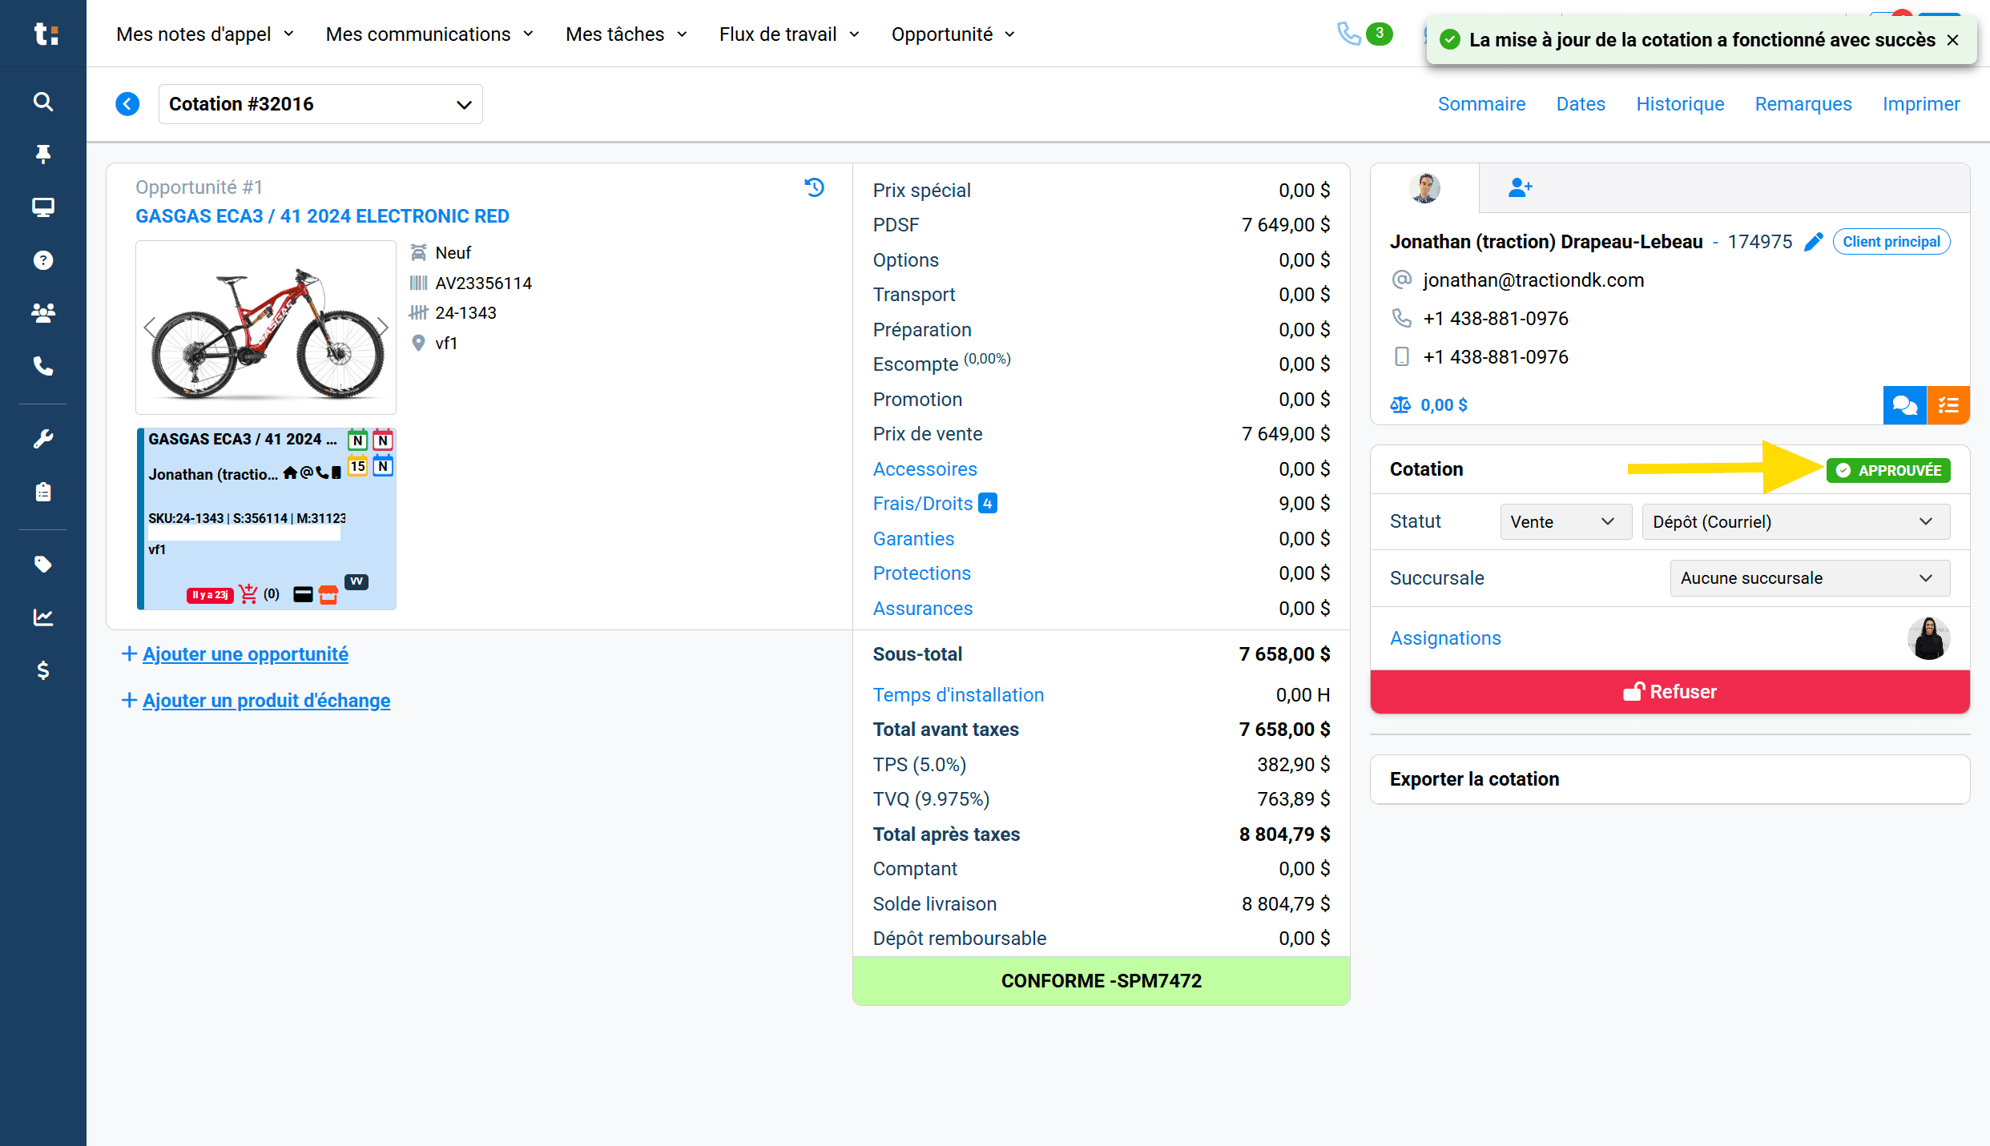The width and height of the screenshot is (1990, 1146).
Task: Open the customers group icon in sidebar
Action: (43, 312)
